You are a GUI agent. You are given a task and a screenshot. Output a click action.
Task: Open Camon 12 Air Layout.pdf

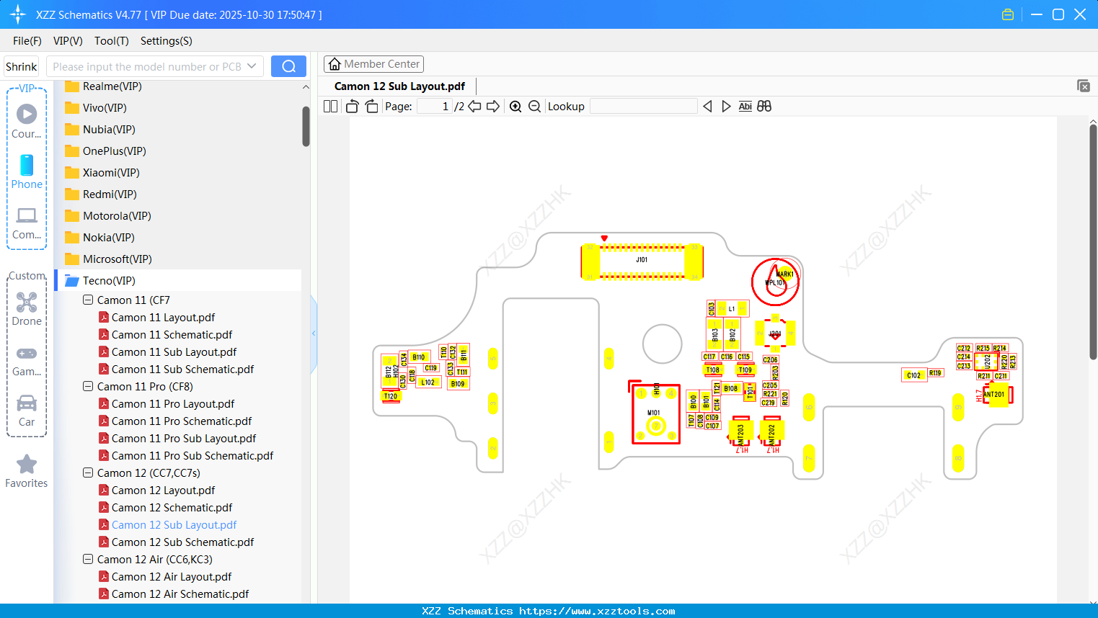[172, 577]
